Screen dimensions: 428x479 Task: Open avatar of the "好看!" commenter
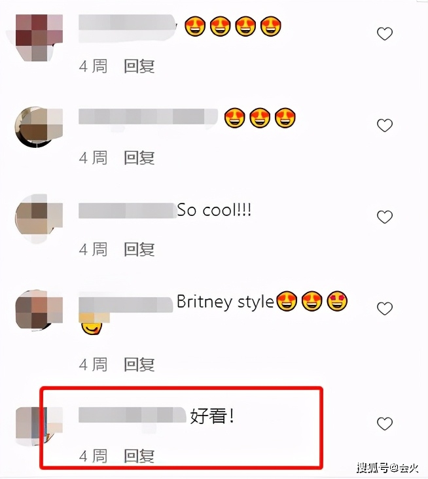coord(39,426)
